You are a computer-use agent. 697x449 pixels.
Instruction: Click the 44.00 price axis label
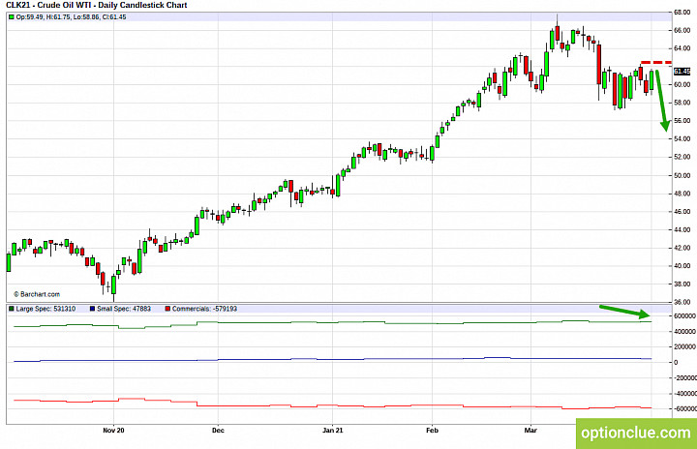point(682,230)
